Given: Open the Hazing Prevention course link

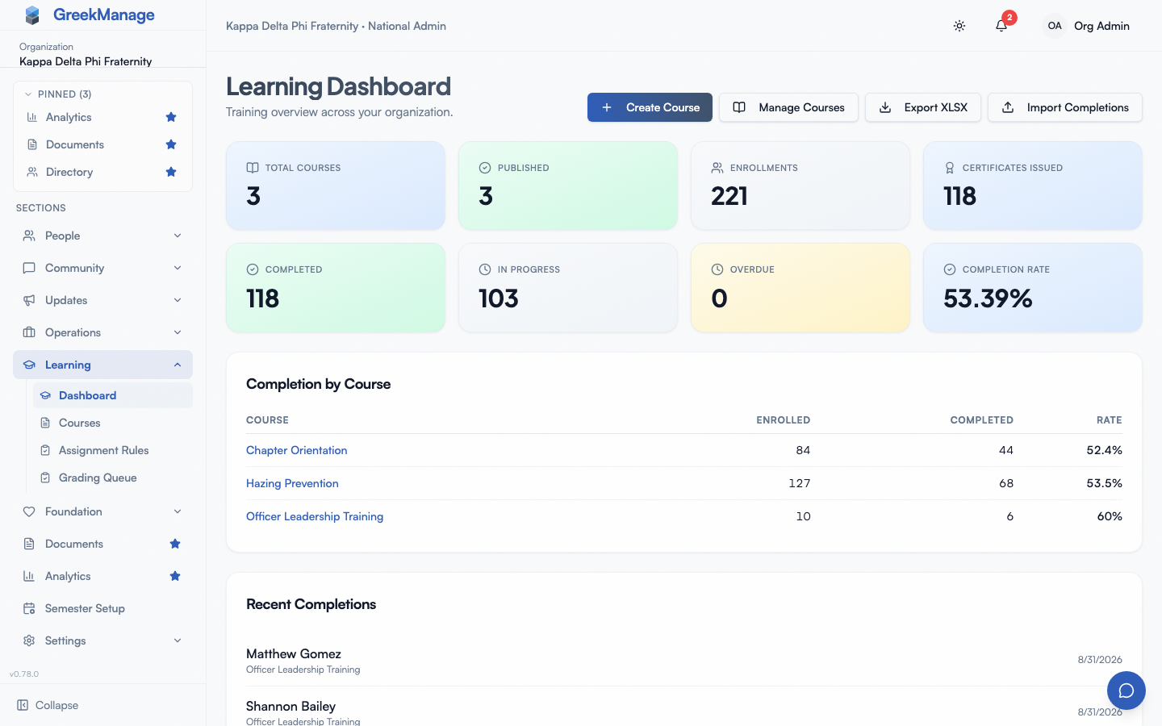Looking at the screenshot, I should (292, 483).
